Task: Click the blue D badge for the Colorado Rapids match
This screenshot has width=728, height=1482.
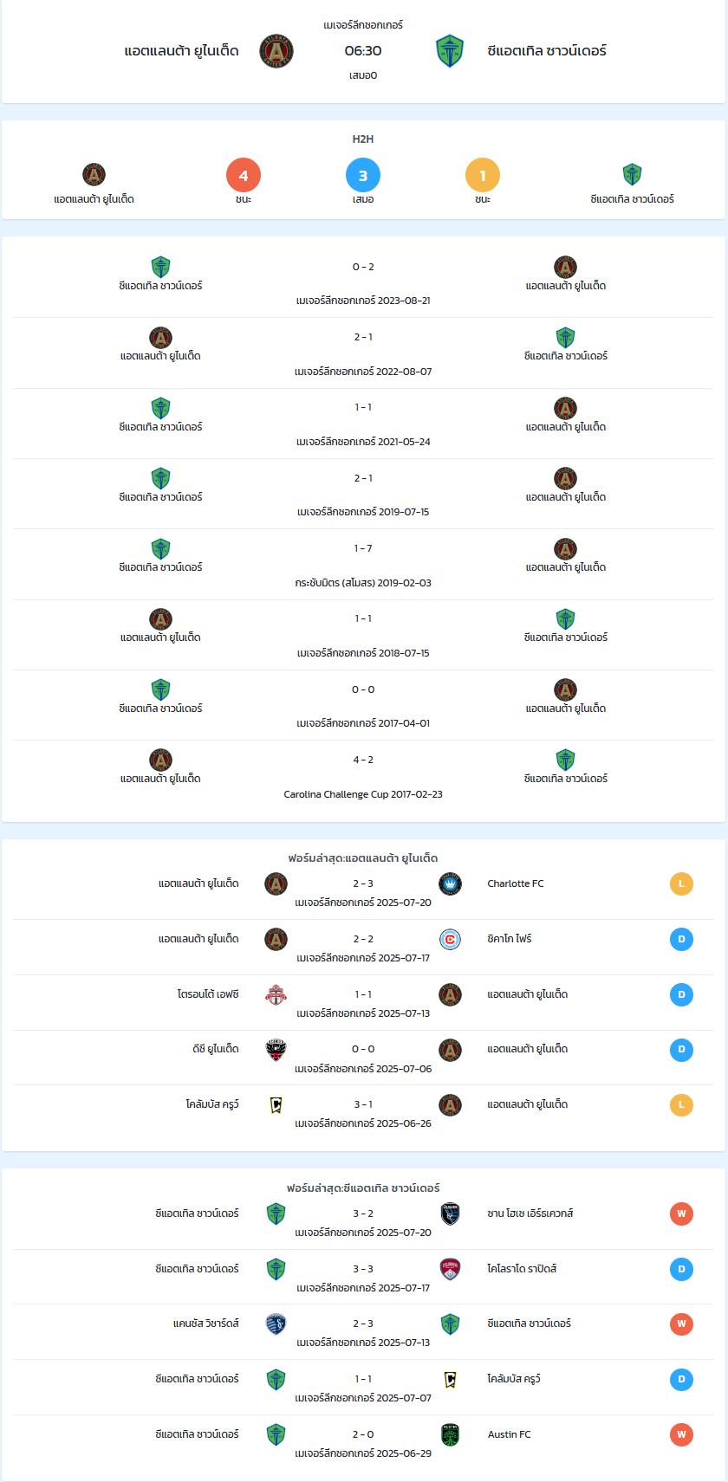Action: (681, 1269)
